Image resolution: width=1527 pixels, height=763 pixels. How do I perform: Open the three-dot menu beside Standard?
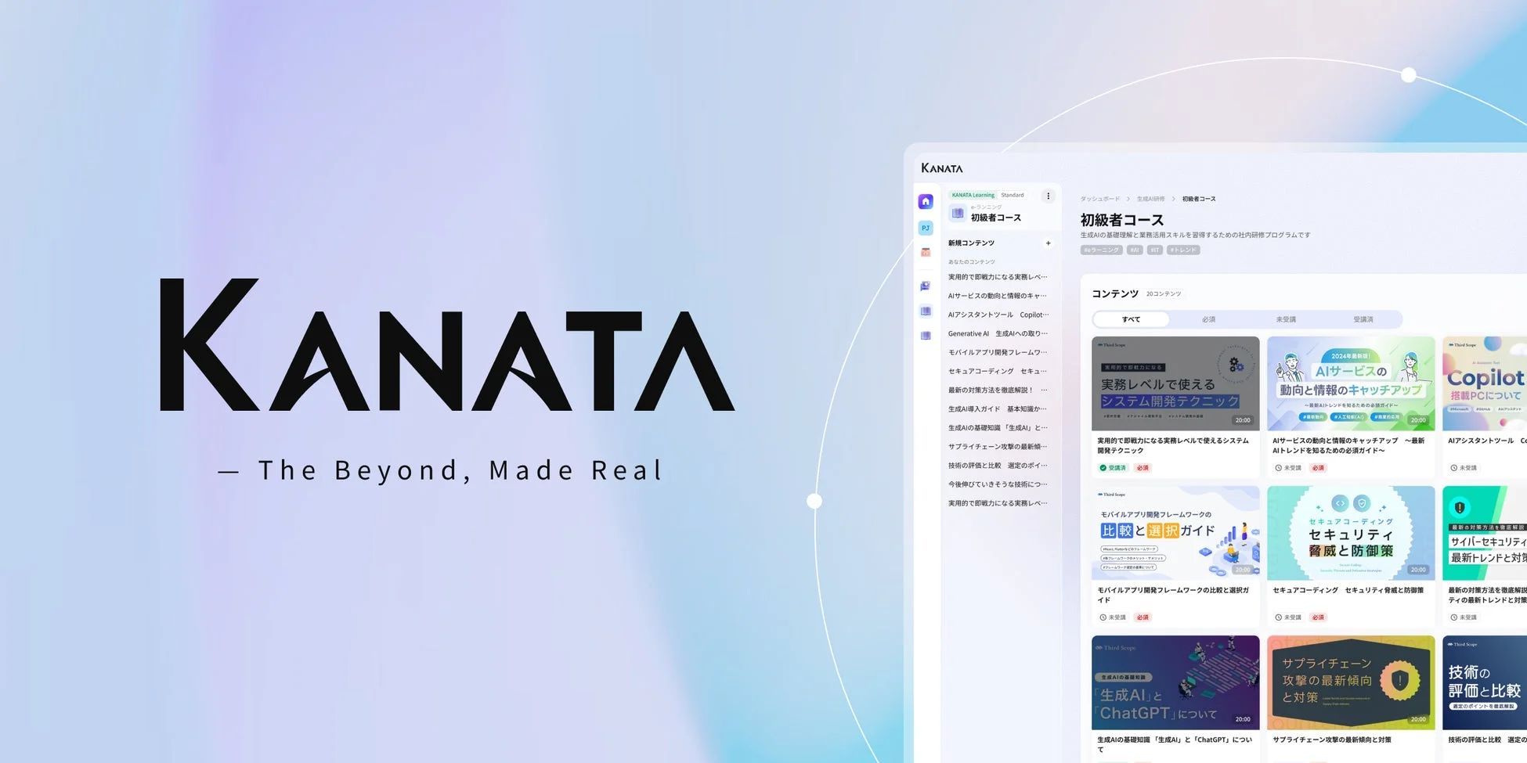click(1049, 196)
